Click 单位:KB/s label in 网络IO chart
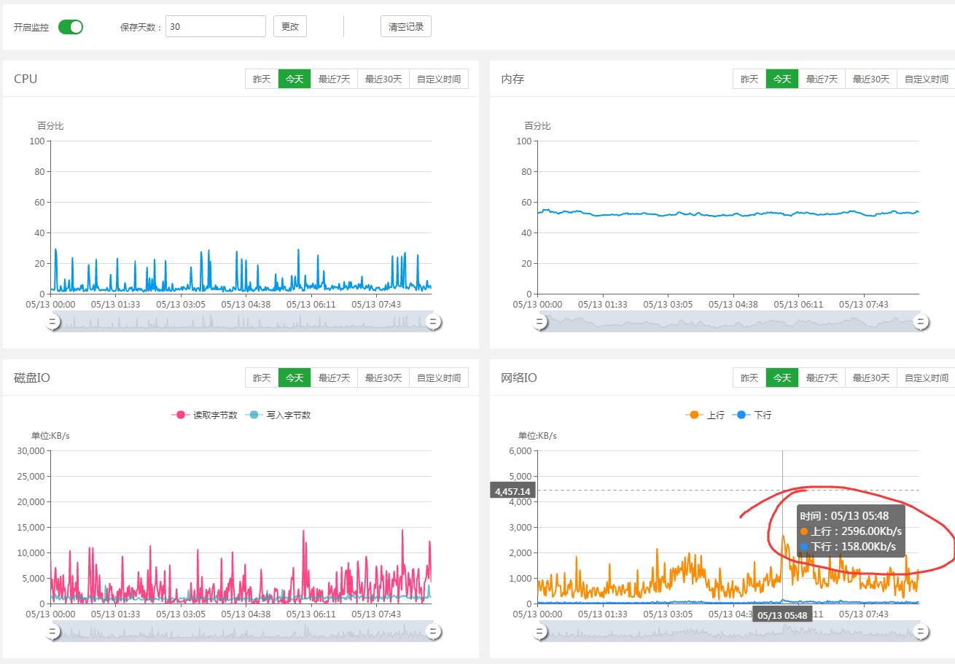The width and height of the screenshot is (955, 664). pos(537,436)
